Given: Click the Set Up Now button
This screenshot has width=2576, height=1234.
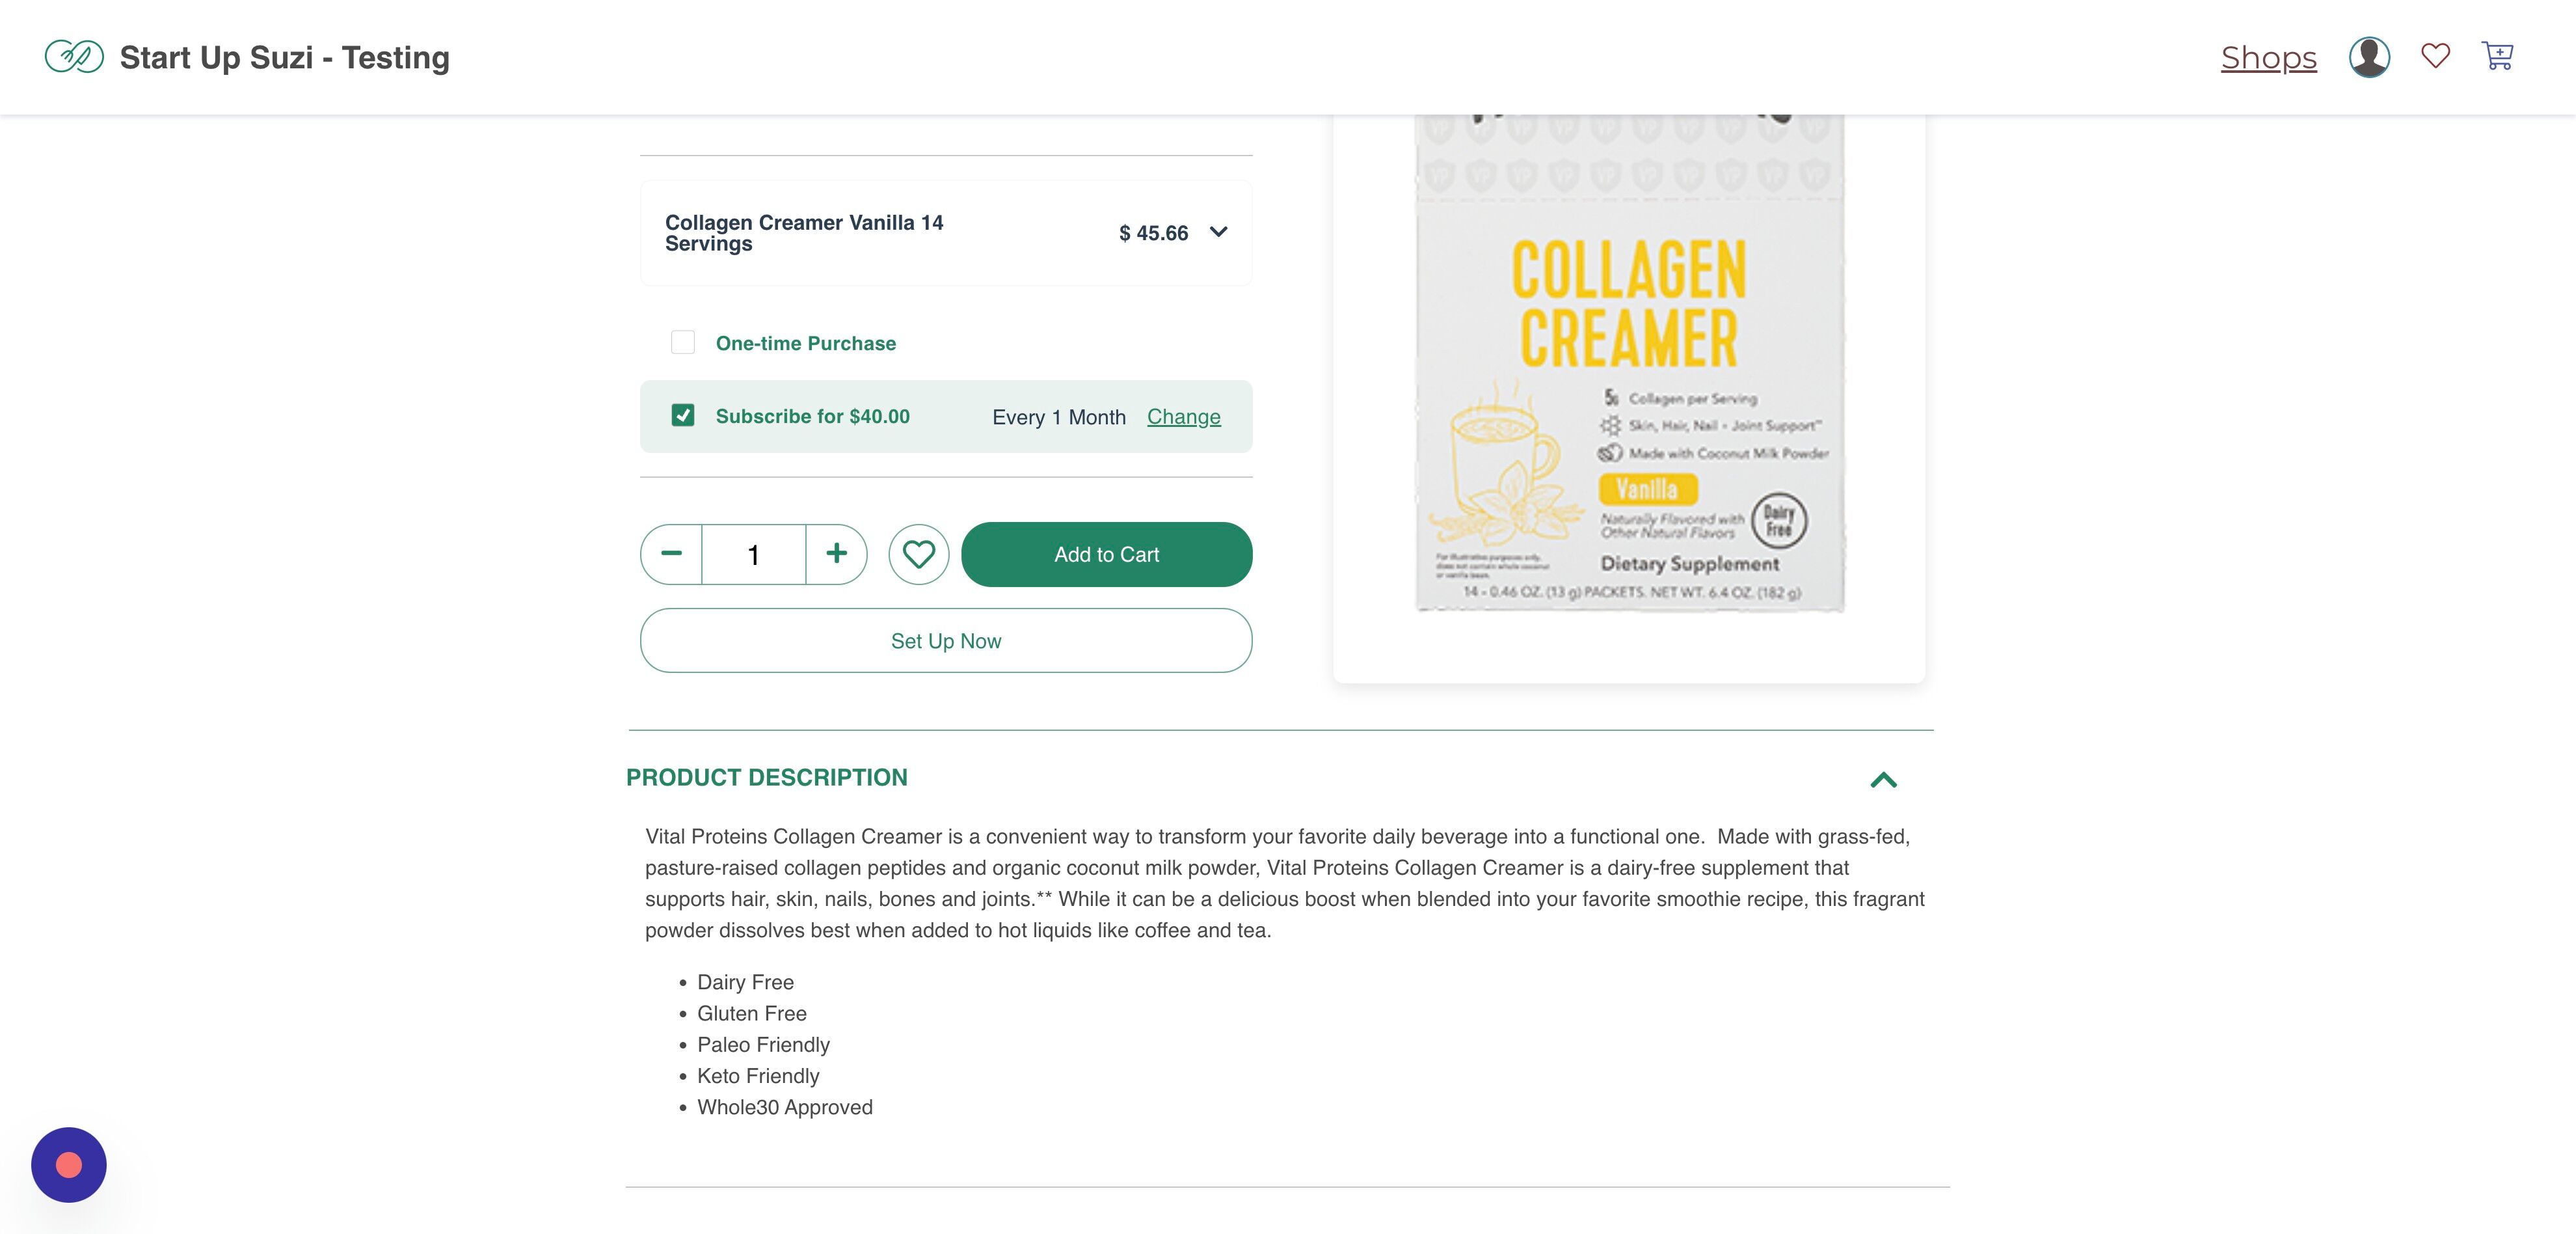Looking at the screenshot, I should coord(946,640).
